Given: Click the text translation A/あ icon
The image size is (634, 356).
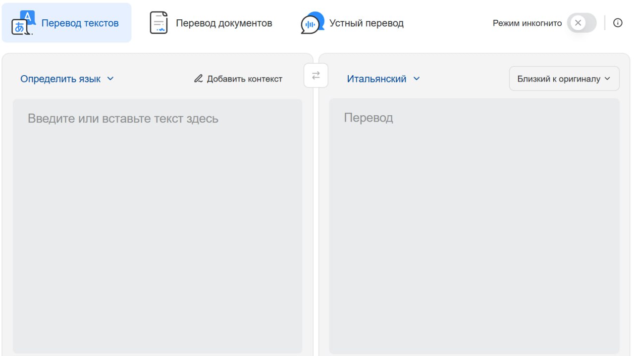Looking at the screenshot, I should 23,23.
